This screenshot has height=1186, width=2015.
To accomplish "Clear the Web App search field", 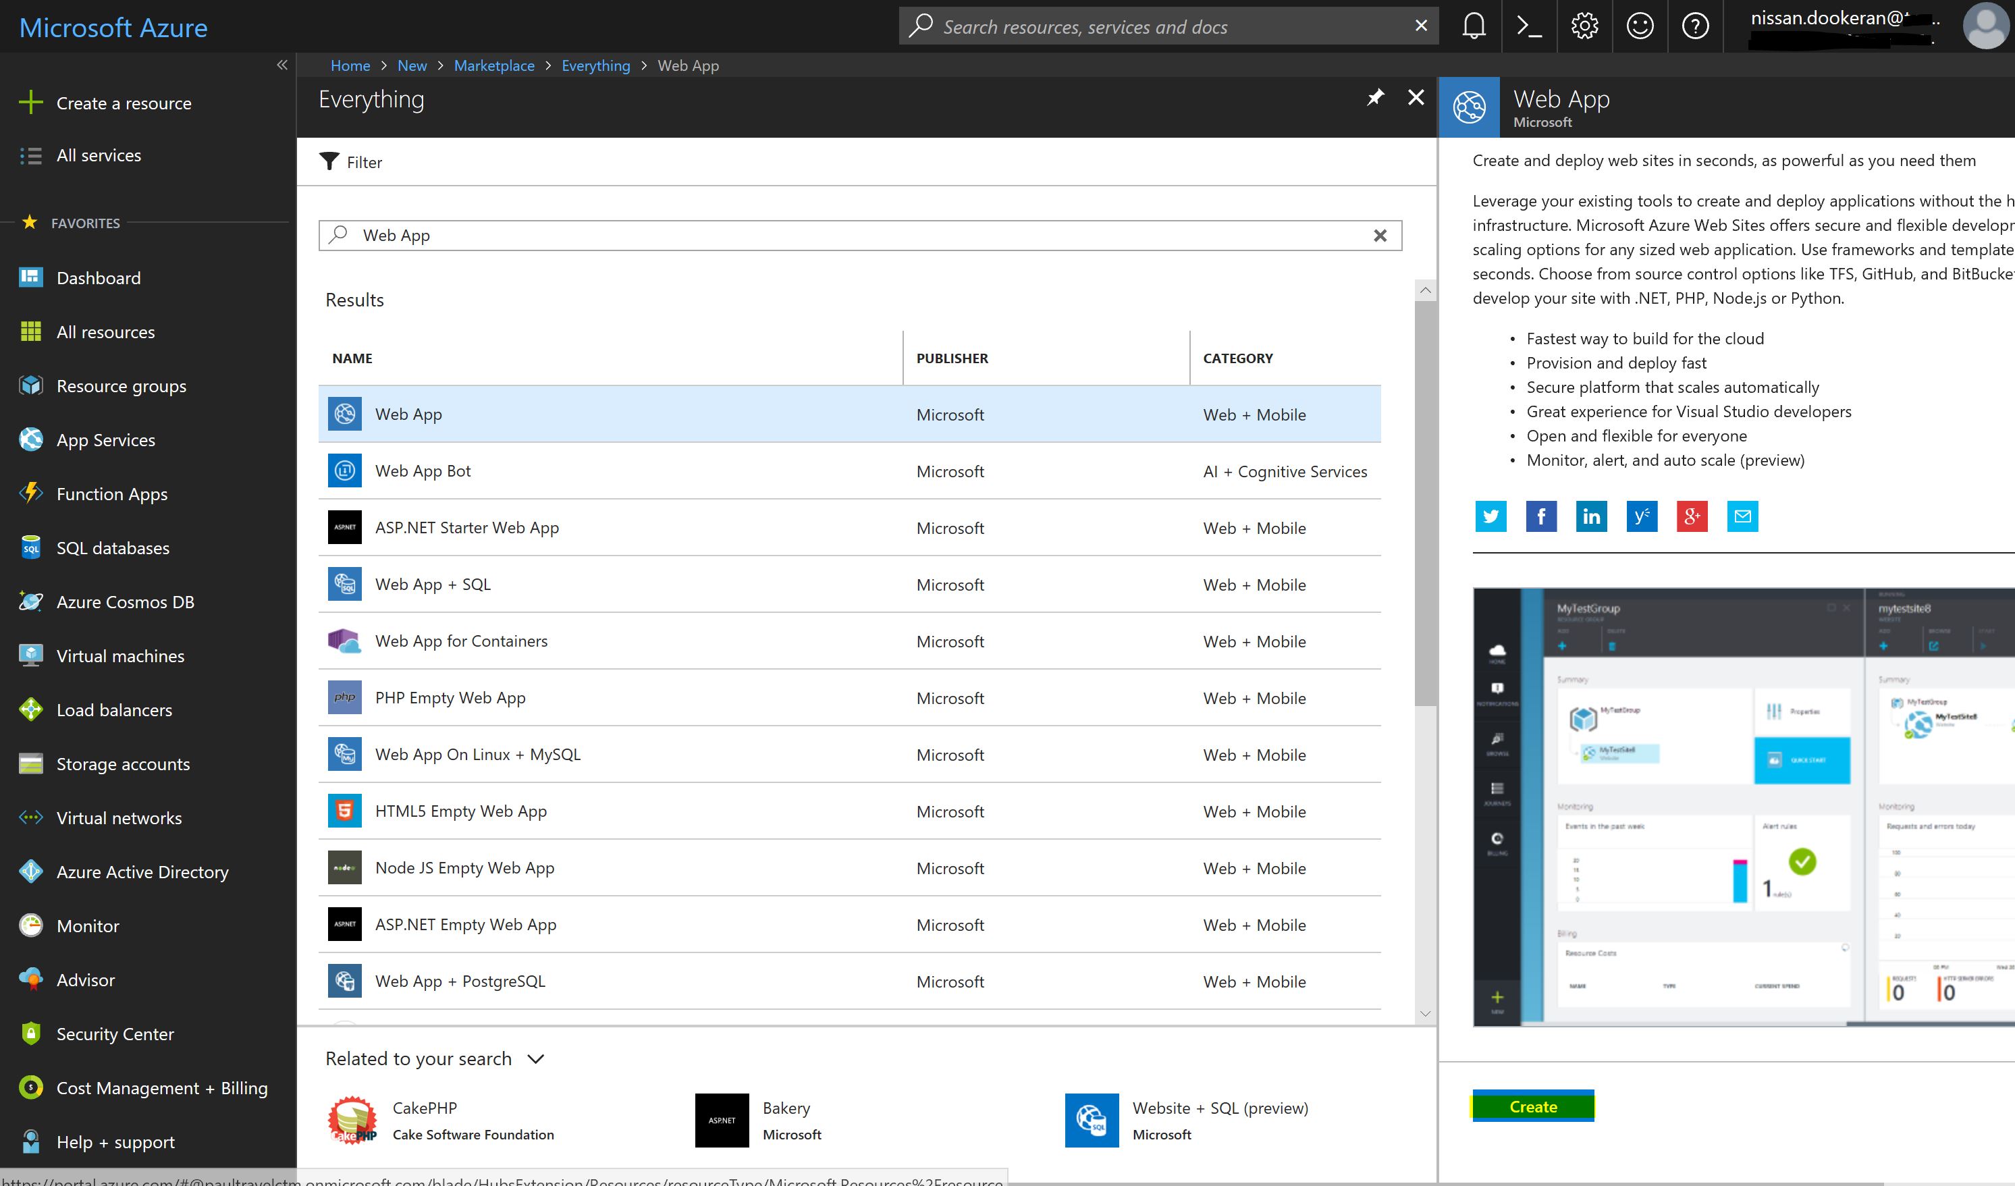I will pos(1379,236).
